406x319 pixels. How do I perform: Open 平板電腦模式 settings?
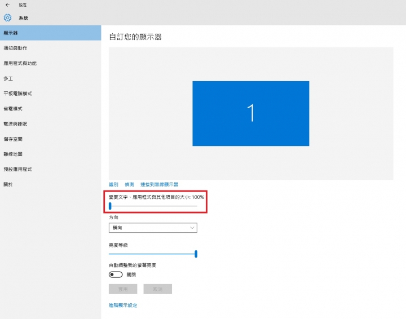pyautogui.click(x=51, y=94)
